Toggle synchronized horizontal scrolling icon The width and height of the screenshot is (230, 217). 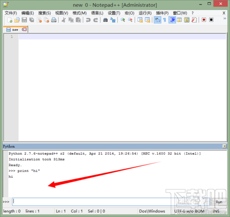click(x=147, y=20)
